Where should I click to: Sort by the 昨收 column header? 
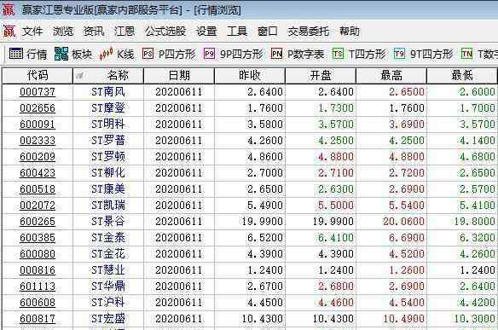point(250,76)
